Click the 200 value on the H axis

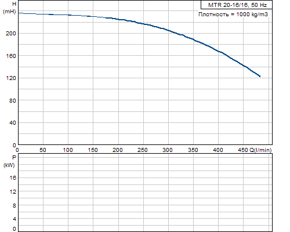[10, 34]
